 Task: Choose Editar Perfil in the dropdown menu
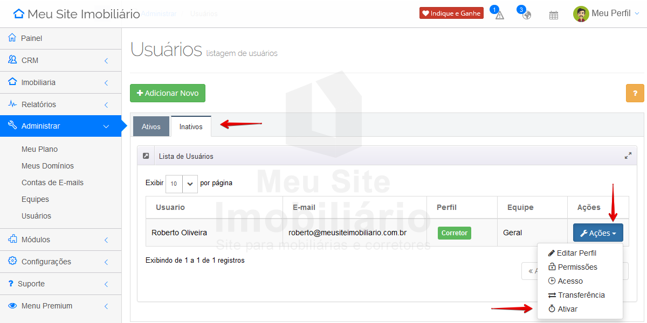[x=576, y=253]
